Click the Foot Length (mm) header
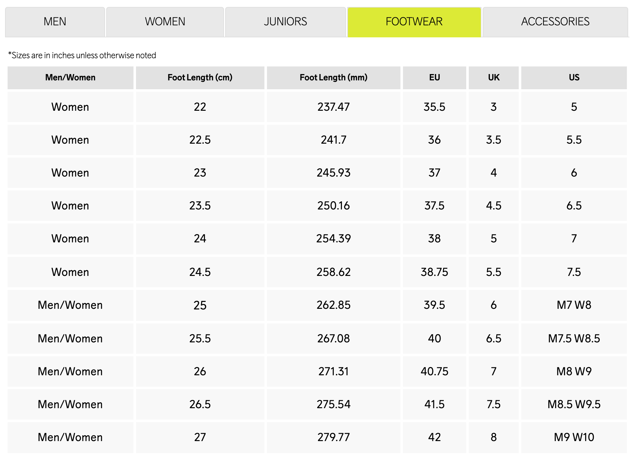 click(333, 78)
